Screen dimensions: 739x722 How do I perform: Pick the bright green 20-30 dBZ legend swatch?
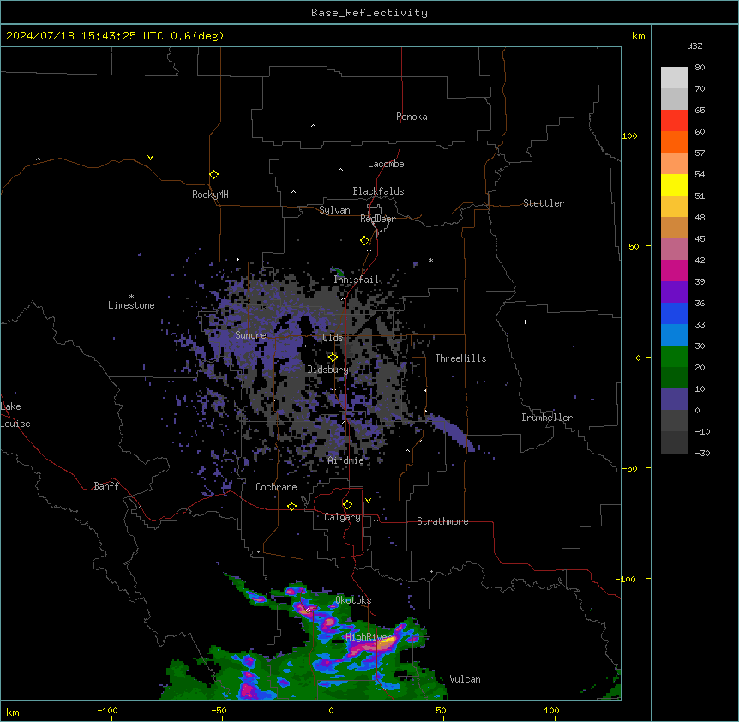pyautogui.click(x=674, y=357)
